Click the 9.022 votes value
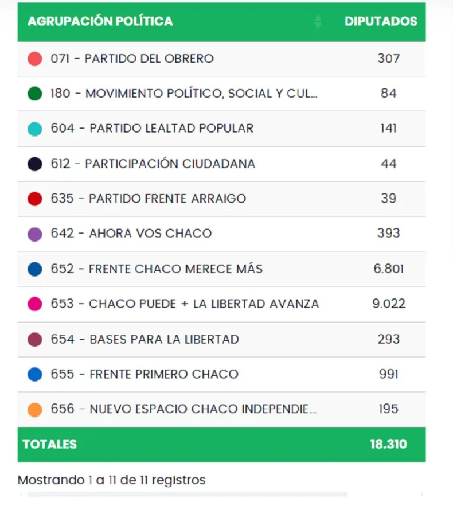 click(389, 304)
